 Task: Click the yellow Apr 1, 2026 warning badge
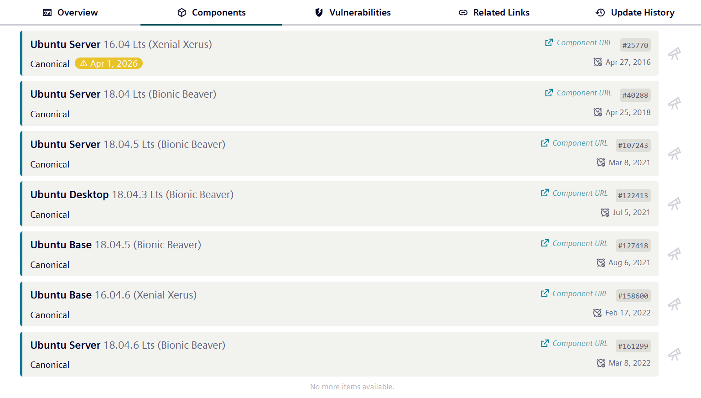point(109,63)
